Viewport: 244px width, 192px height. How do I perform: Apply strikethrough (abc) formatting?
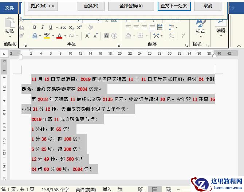pyautogui.click(x=63, y=28)
